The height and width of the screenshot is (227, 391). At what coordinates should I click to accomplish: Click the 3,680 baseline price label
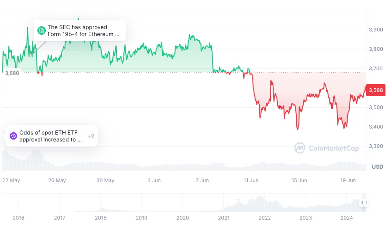coord(12,73)
